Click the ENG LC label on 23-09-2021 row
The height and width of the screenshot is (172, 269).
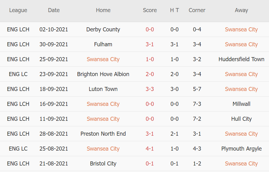pyautogui.click(x=18, y=74)
